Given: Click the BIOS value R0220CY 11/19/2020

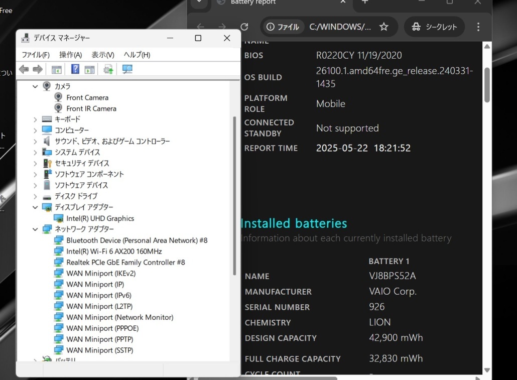Looking at the screenshot, I should pyautogui.click(x=359, y=55).
